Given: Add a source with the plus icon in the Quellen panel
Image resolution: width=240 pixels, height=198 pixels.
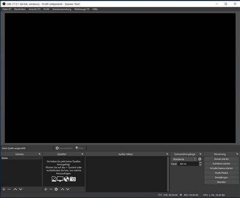Looking at the screenshot, I should (x=46, y=189).
